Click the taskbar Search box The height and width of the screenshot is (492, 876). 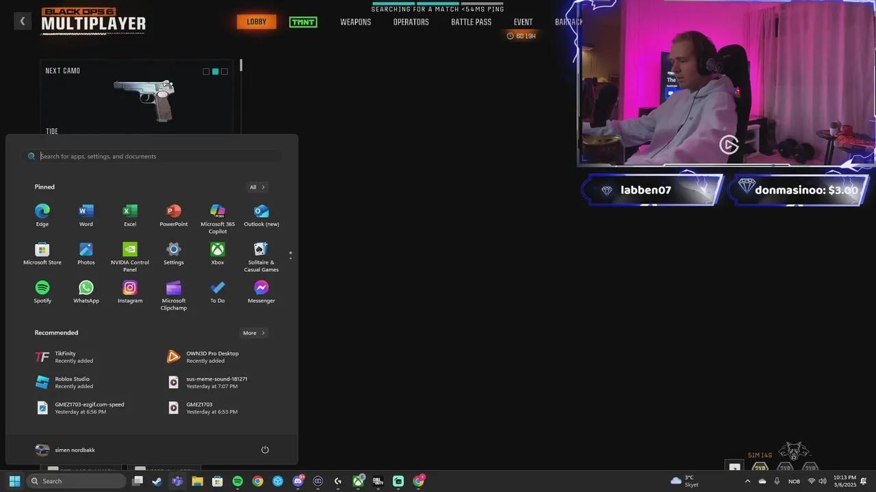coord(75,481)
